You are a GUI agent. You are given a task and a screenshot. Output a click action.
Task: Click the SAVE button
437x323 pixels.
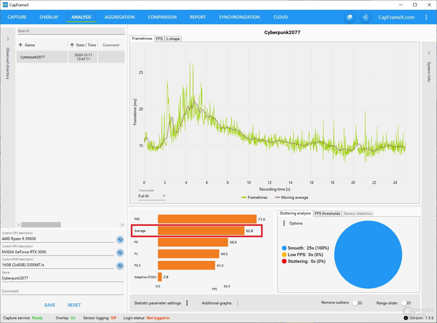pyautogui.click(x=50, y=305)
